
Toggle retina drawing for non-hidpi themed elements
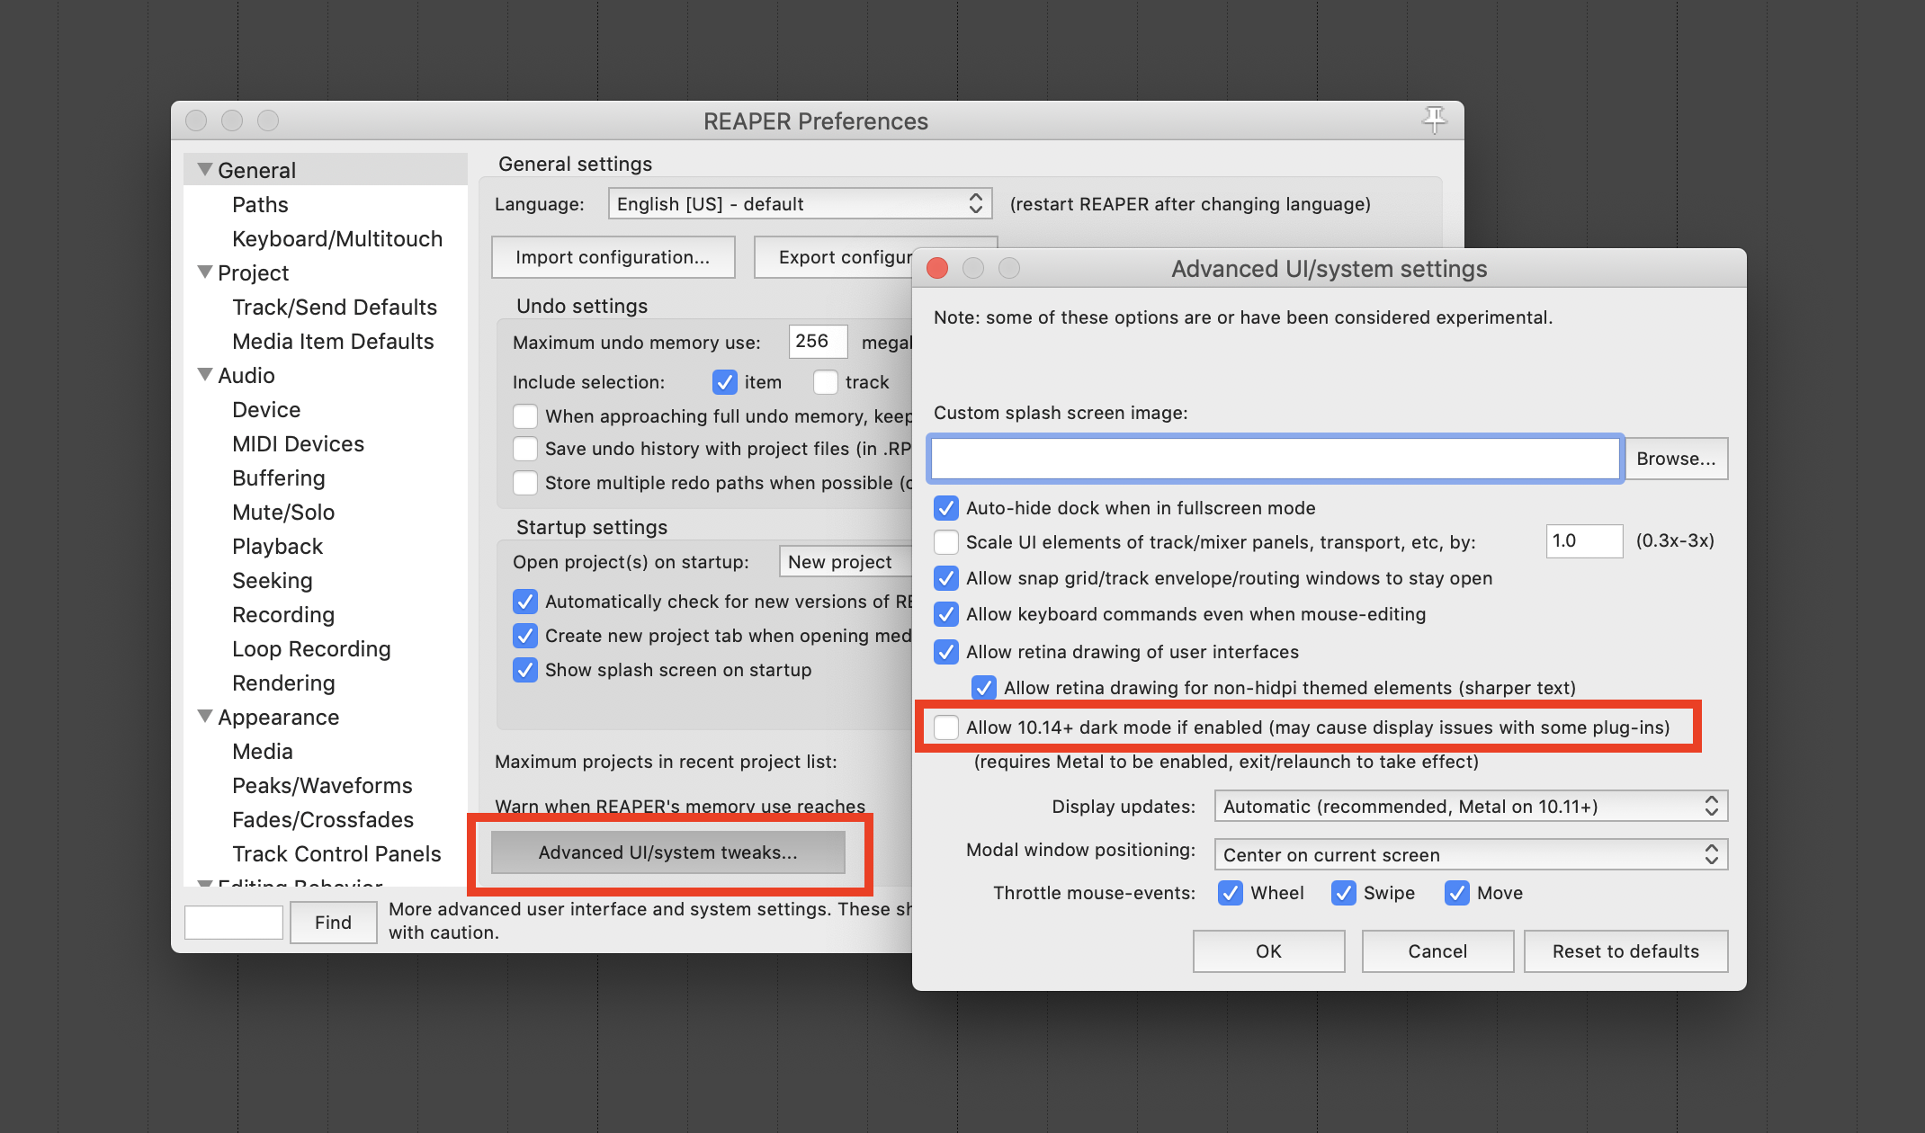tap(984, 688)
